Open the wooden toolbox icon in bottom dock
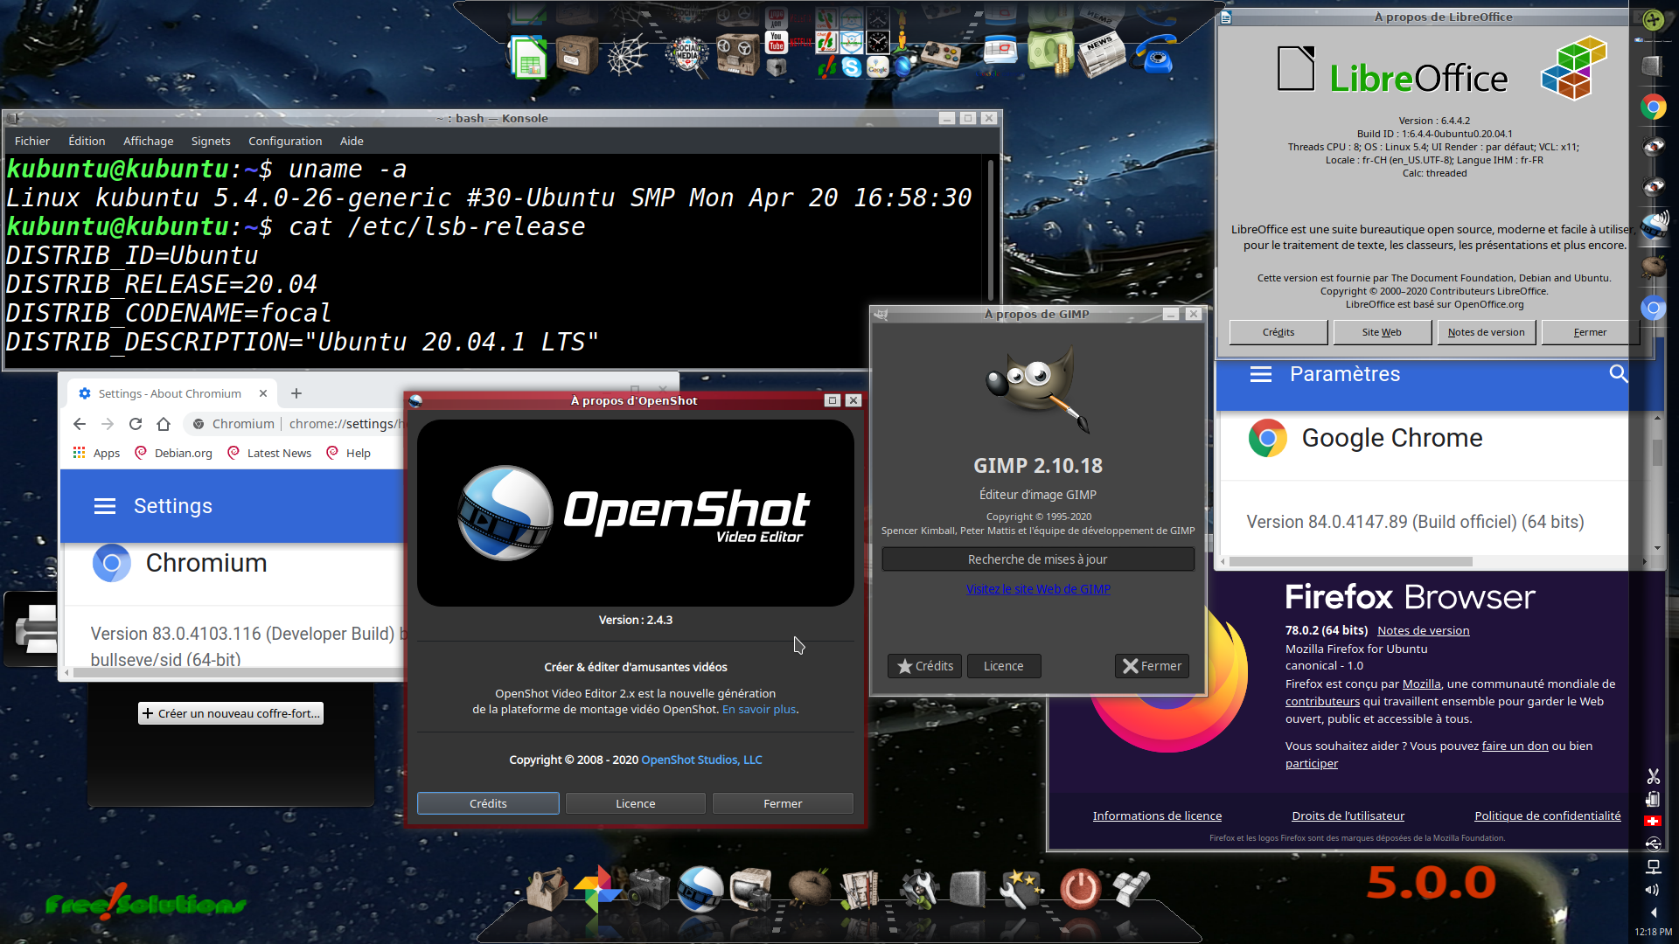This screenshot has height=944, width=1679. click(547, 889)
